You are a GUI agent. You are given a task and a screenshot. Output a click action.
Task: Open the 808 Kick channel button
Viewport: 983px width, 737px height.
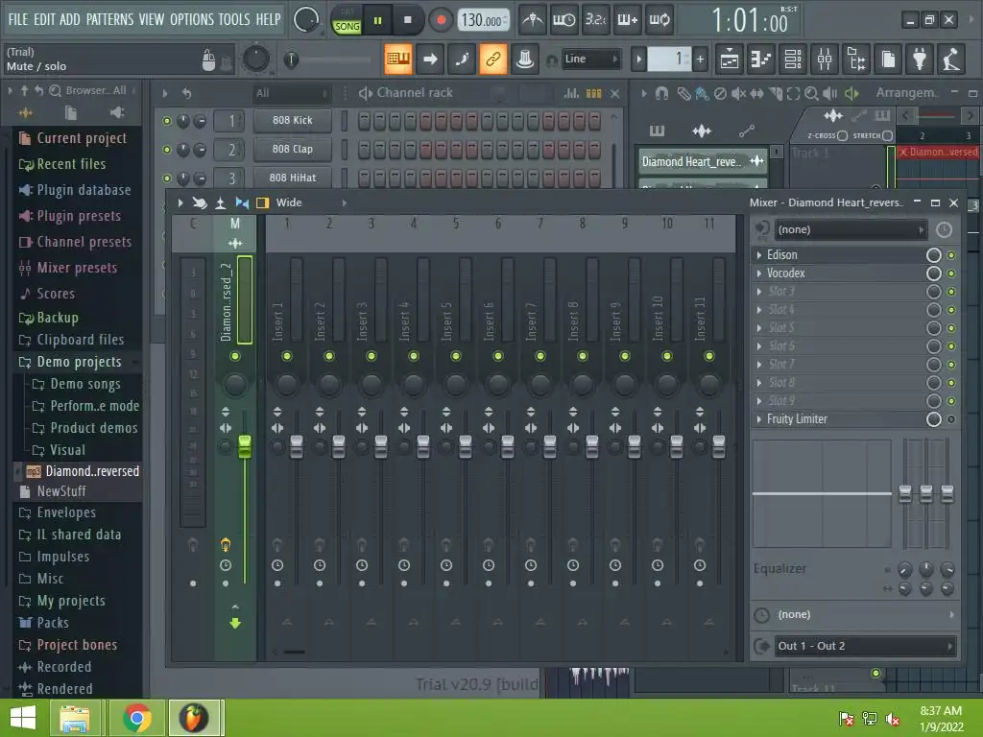point(292,120)
